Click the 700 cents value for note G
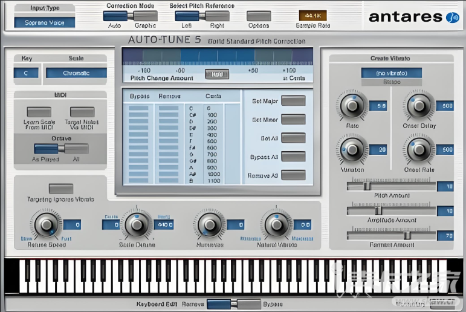 pos(212,154)
